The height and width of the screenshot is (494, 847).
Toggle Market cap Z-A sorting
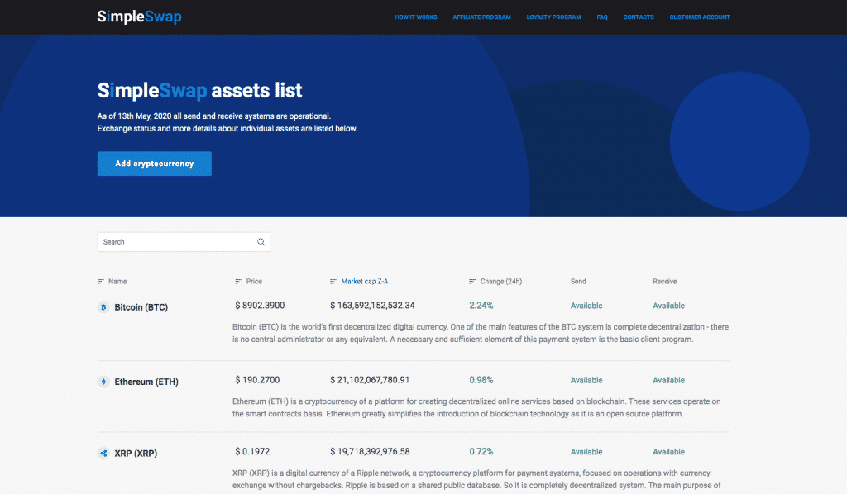(x=365, y=282)
